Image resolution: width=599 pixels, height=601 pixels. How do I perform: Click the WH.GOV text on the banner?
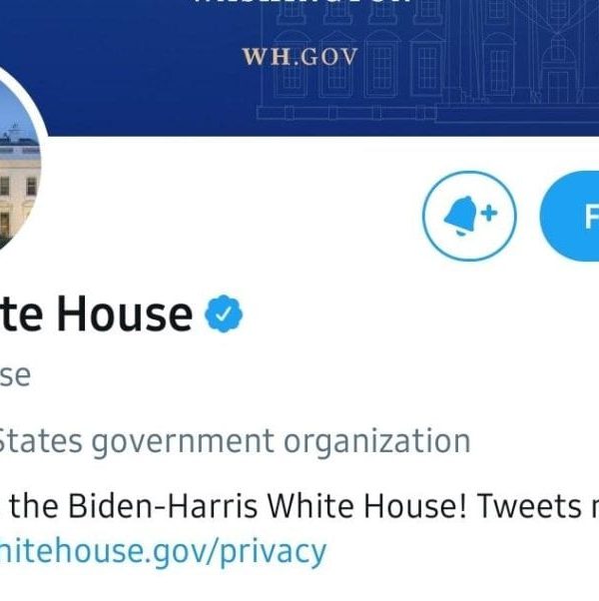pos(299,56)
